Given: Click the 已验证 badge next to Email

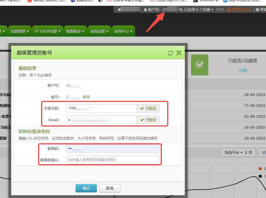Looking at the screenshot, I should [x=148, y=120].
